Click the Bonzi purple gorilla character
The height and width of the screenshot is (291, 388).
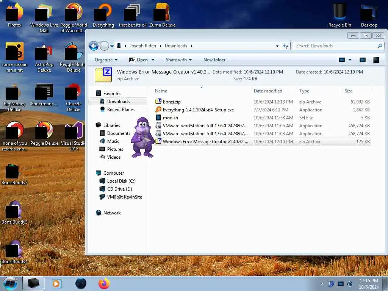(x=142, y=137)
